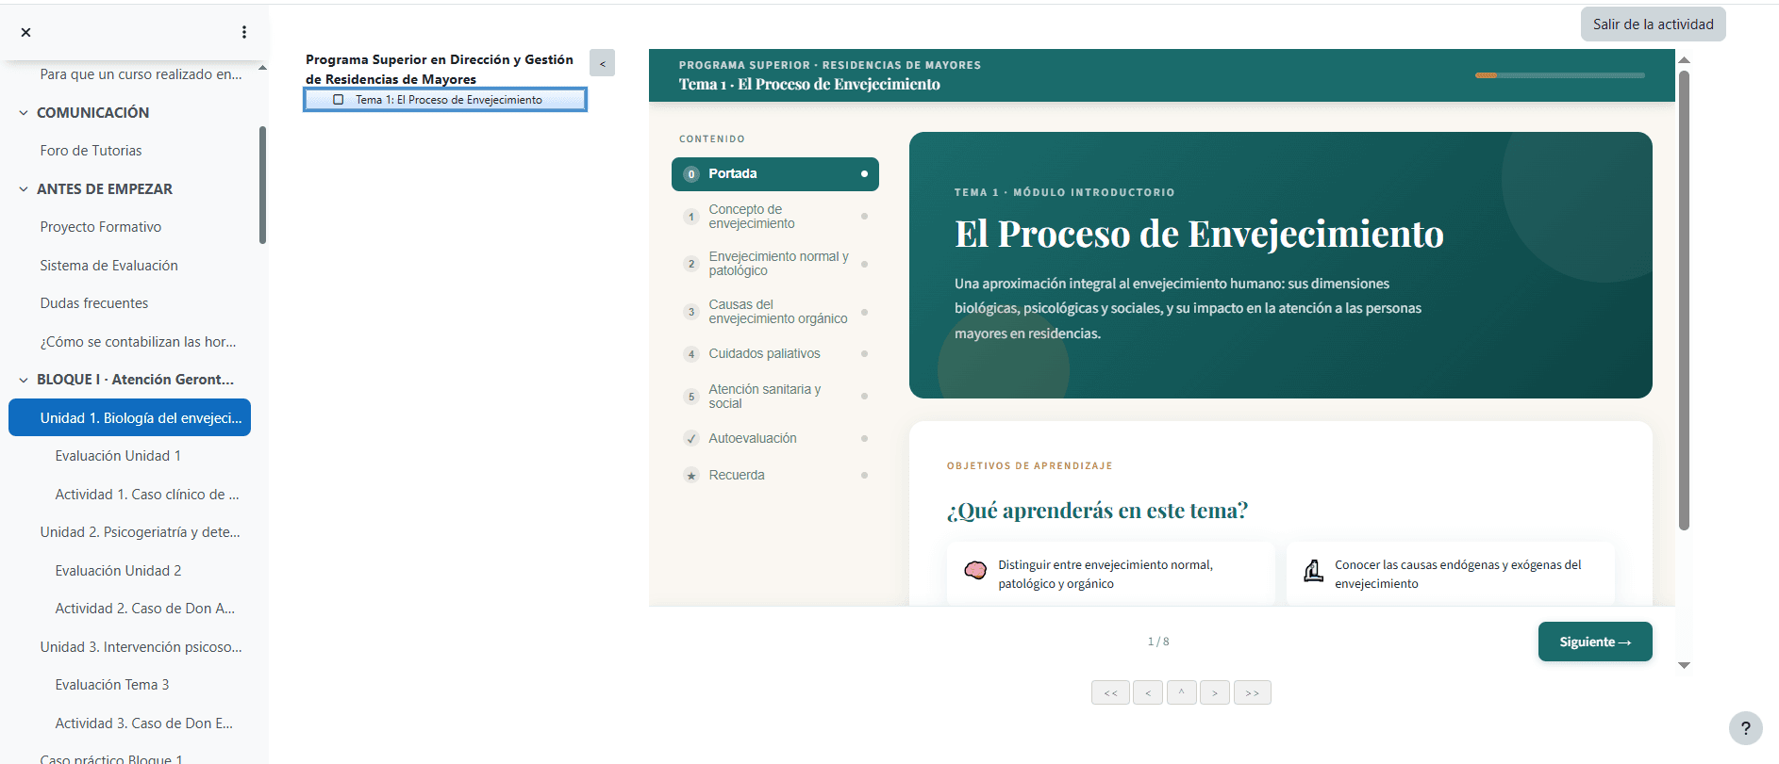Toggle the Tema 1 completion checkbox
This screenshot has height=764, width=1779.
coord(339,100)
